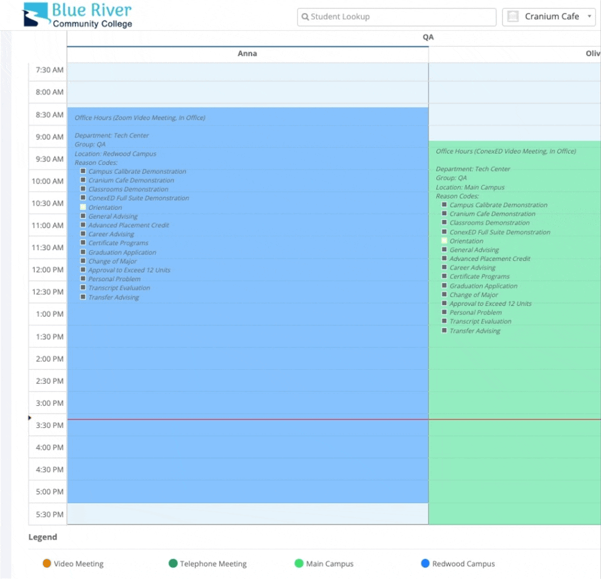Toggle Transfer Advising checkbox in green block
This screenshot has height=579, width=601.
pyautogui.click(x=445, y=331)
